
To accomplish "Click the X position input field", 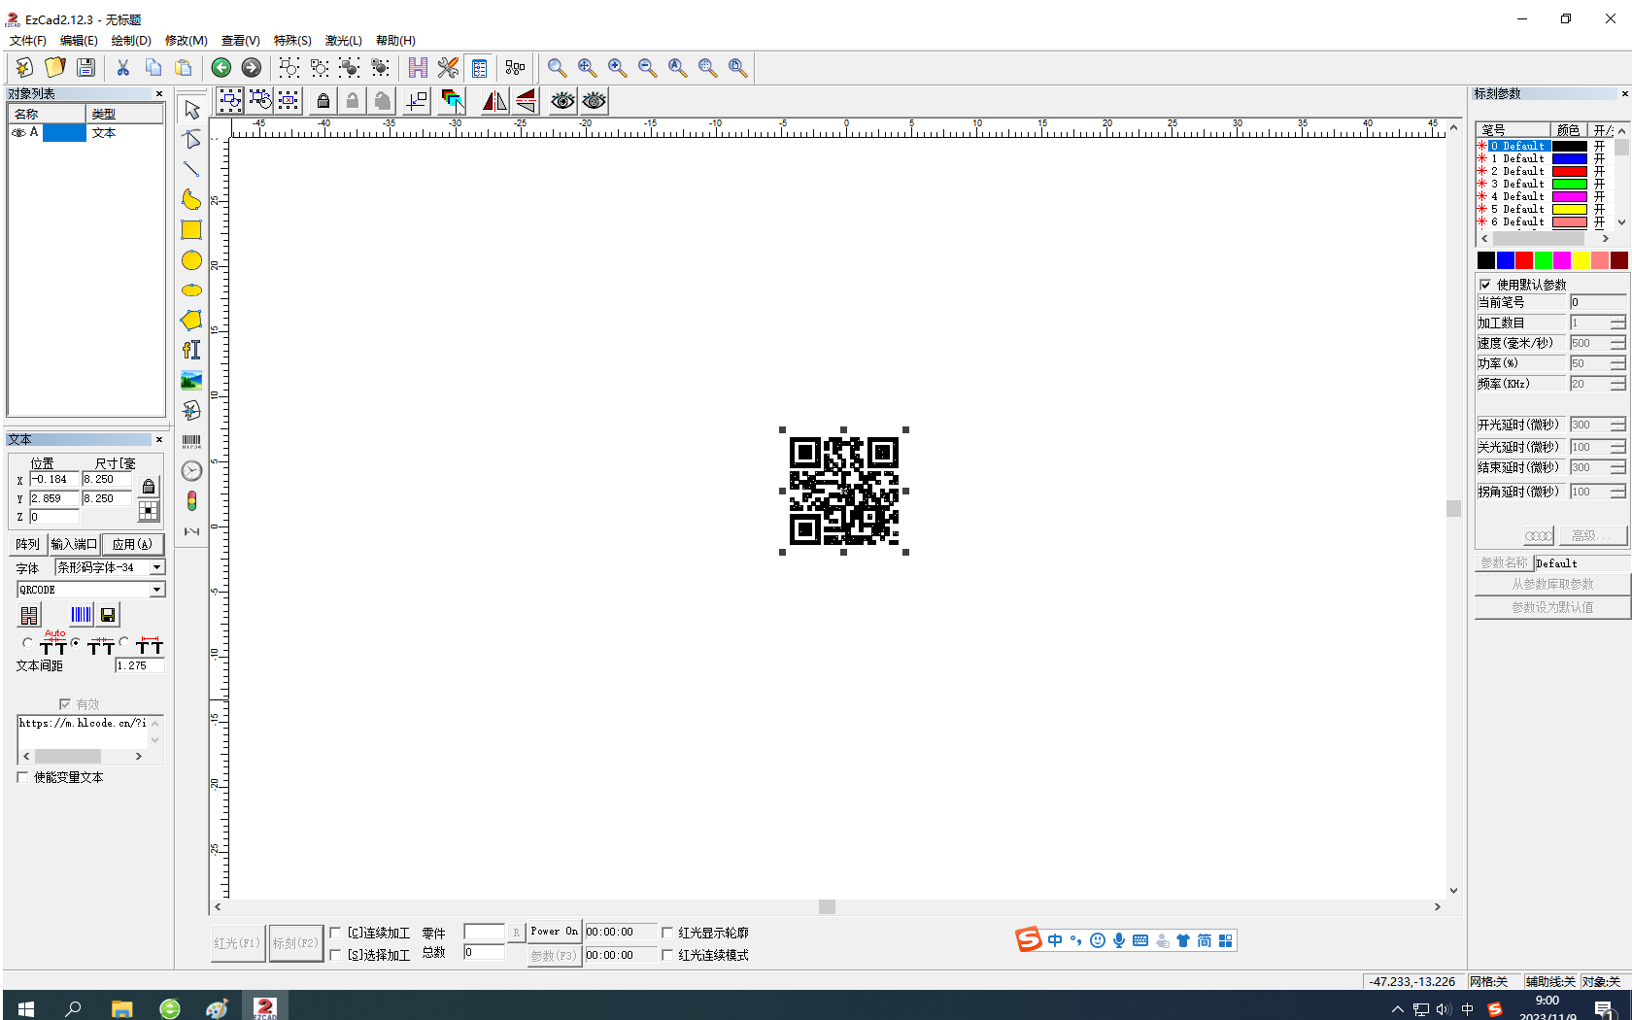I will pyautogui.click(x=54, y=479).
